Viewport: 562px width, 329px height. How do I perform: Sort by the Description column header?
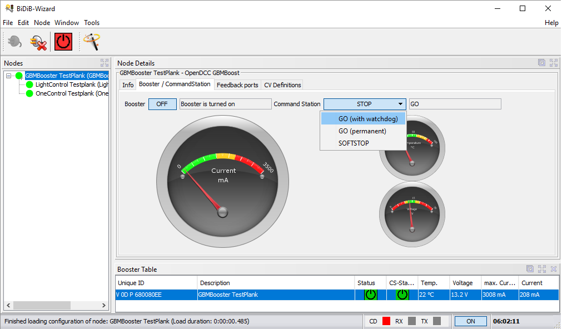click(x=276, y=283)
